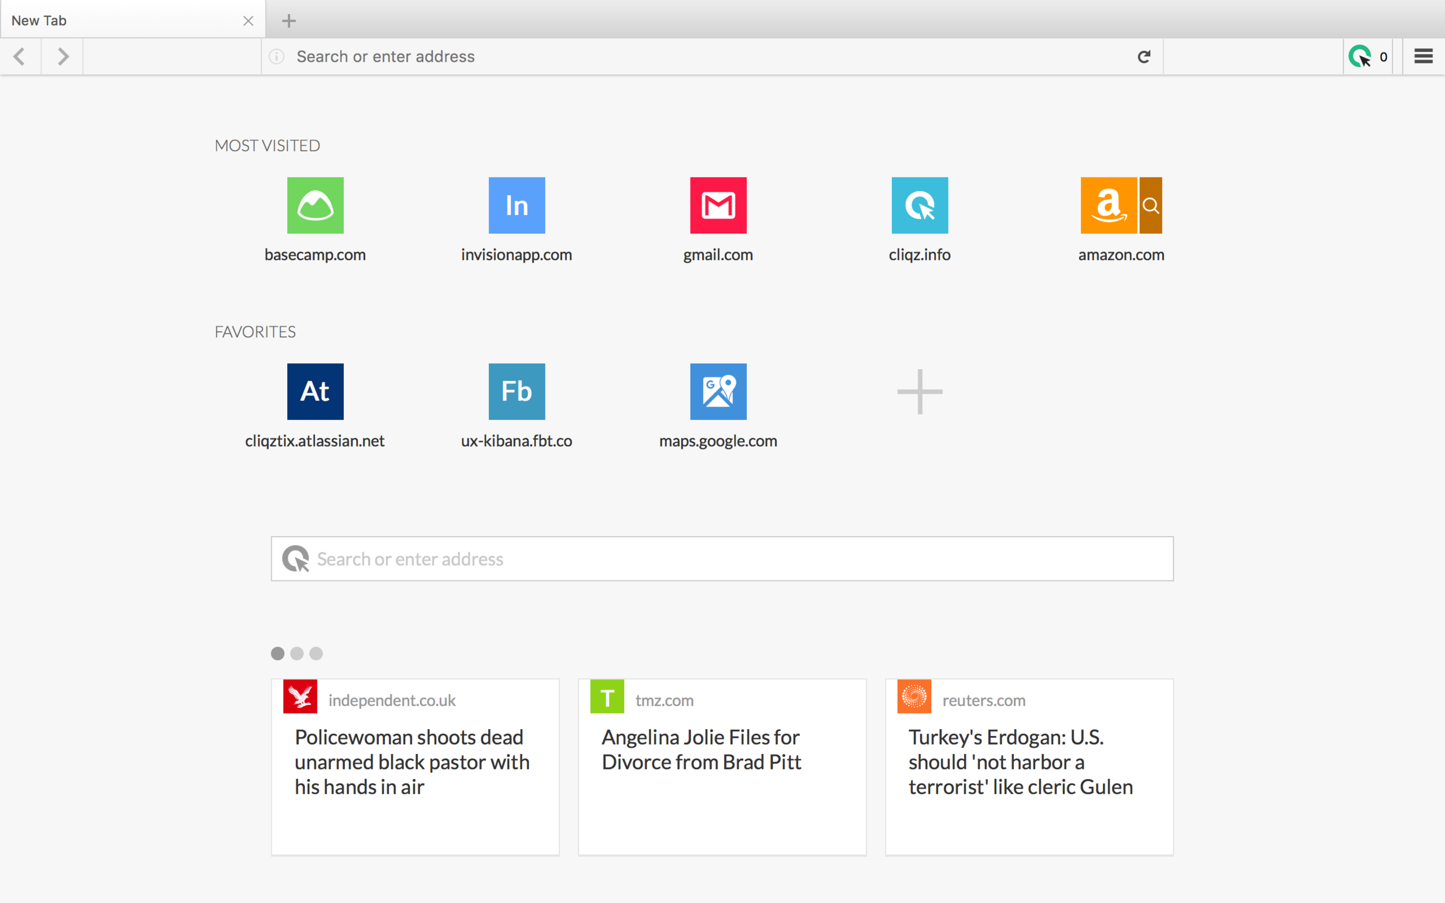Screen dimensions: 1445x903
Task: Open the Cliqz anti-tracking control center
Action: click(x=1368, y=57)
